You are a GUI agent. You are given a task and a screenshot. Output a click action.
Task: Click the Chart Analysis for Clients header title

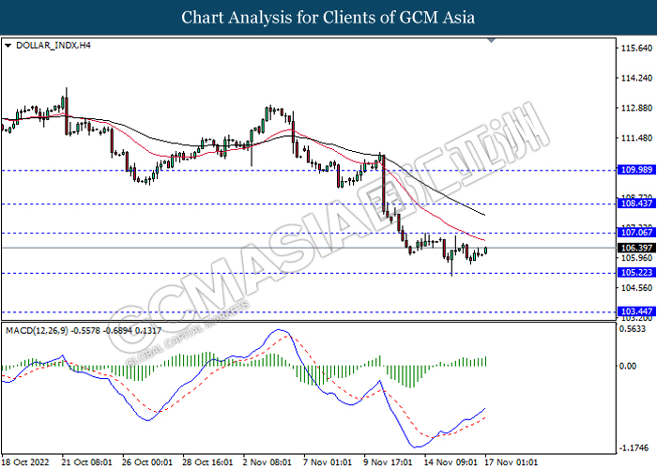328,18
